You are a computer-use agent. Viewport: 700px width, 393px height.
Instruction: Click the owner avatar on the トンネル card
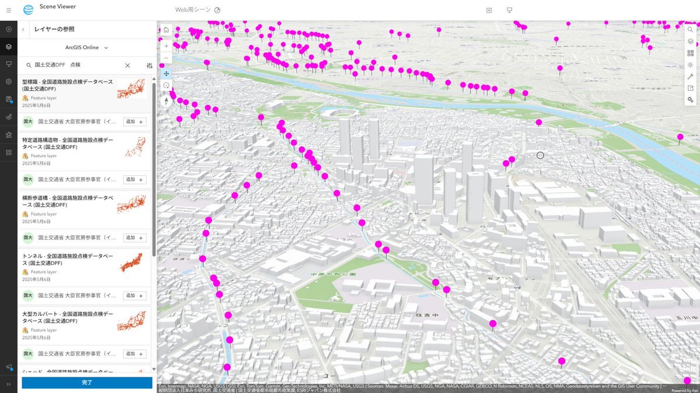[27, 296]
